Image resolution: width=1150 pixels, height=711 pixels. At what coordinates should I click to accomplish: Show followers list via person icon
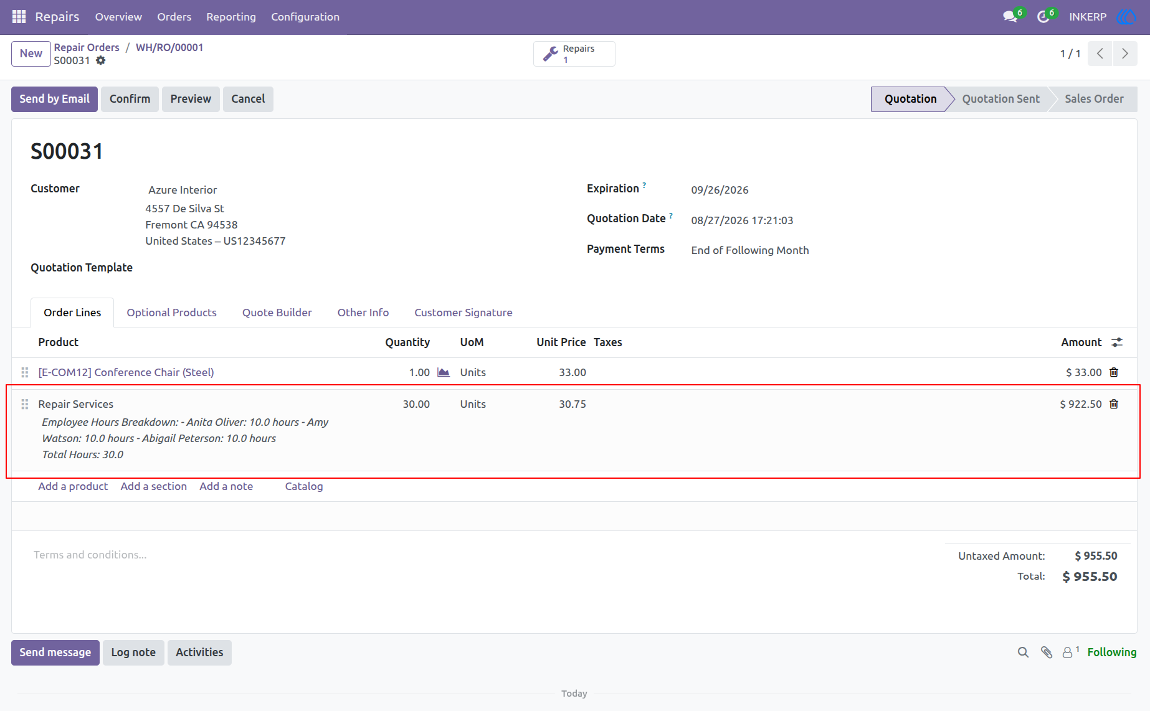pyautogui.click(x=1068, y=652)
